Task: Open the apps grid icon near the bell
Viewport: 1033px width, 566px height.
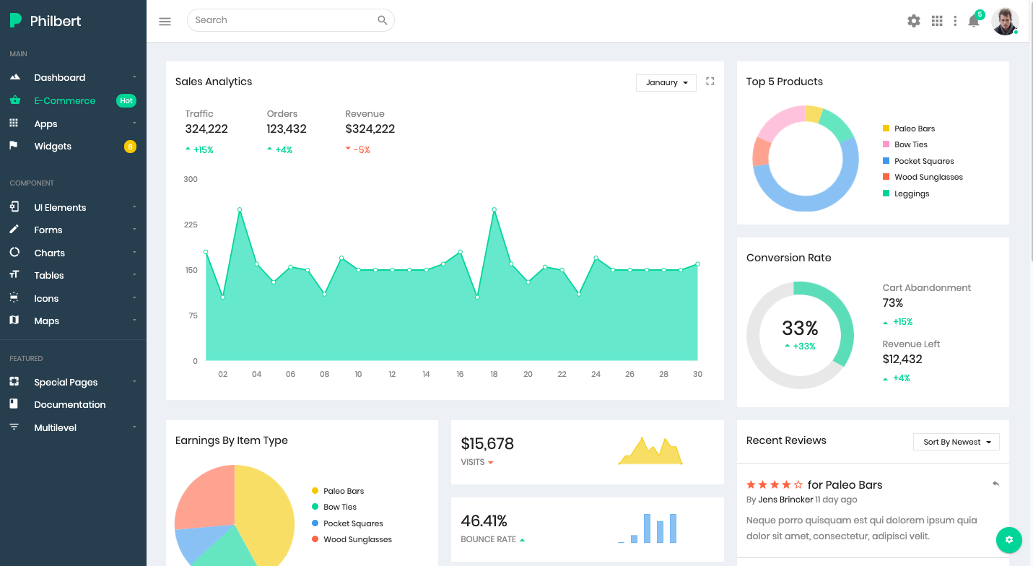Action: 937,21
